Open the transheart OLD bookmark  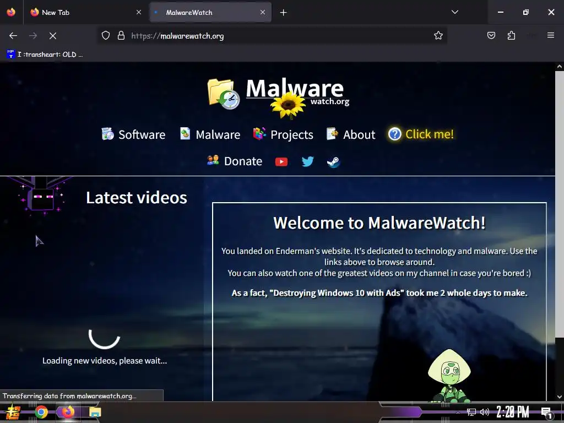pos(45,55)
